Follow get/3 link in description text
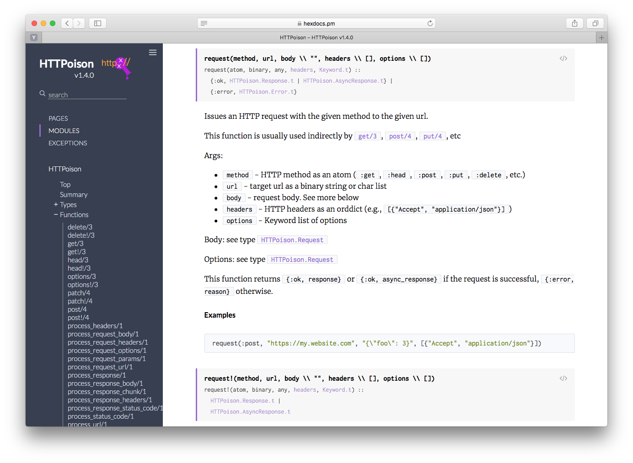Image resolution: width=633 pixels, height=463 pixels. click(x=367, y=136)
